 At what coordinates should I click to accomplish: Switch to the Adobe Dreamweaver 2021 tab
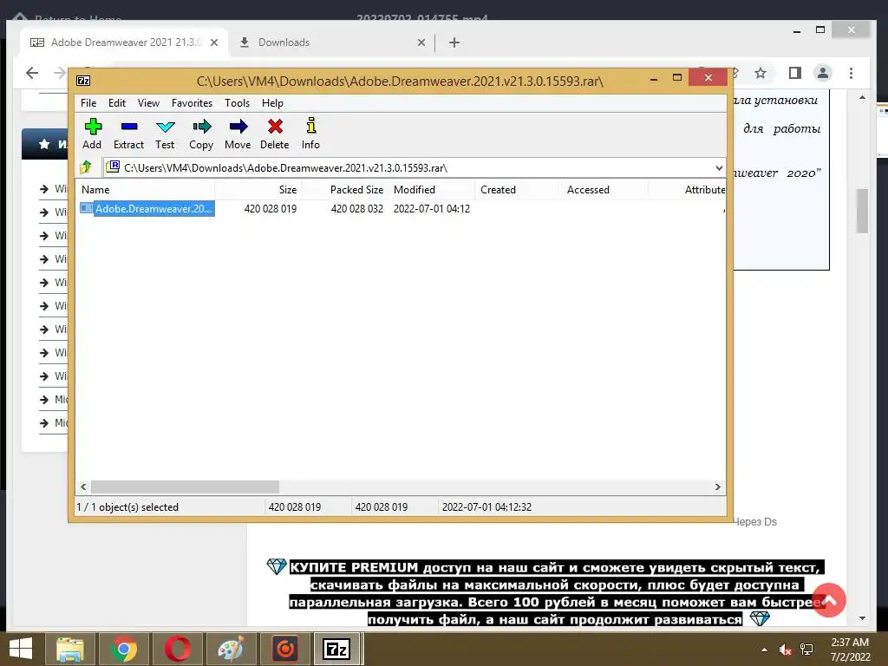(x=125, y=42)
